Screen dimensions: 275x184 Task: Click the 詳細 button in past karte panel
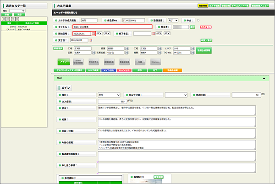click(x=7, y=15)
